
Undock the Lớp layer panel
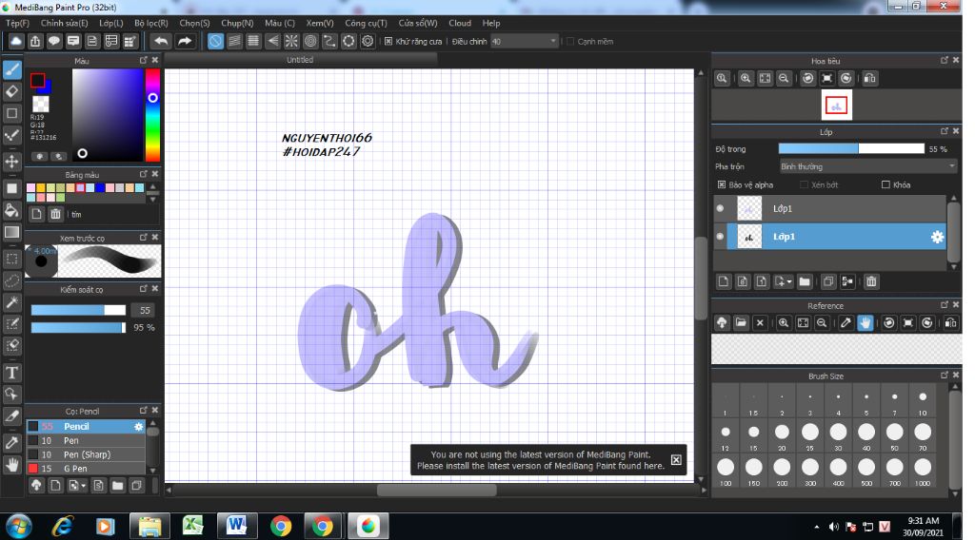point(945,131)
